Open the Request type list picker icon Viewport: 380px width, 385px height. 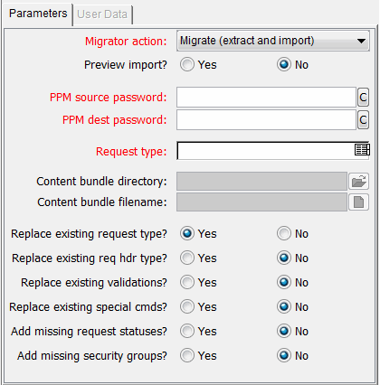tap(362, 150)
